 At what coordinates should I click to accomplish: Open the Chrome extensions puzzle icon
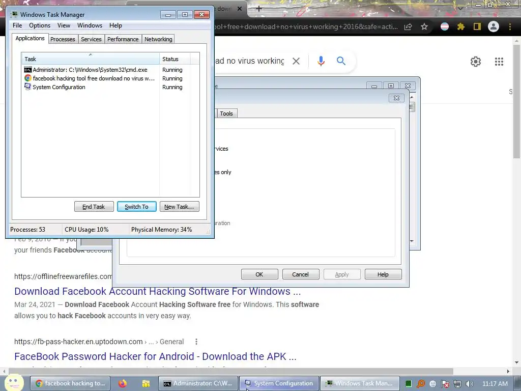460,26
